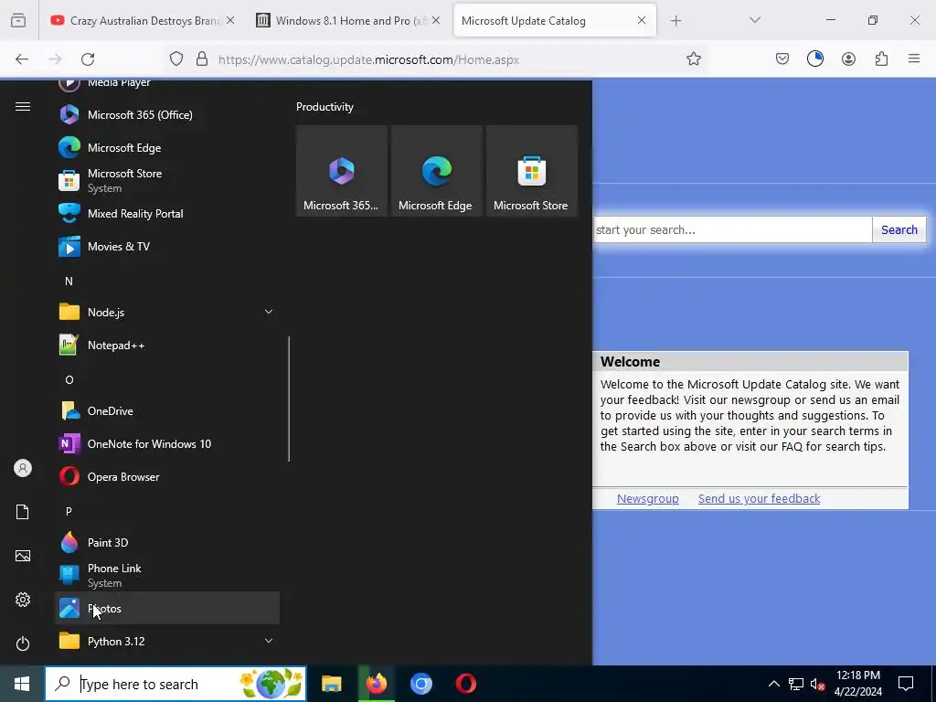Switch to Firefox on the taskbar
936x702 pixels.
coord(377,684)
